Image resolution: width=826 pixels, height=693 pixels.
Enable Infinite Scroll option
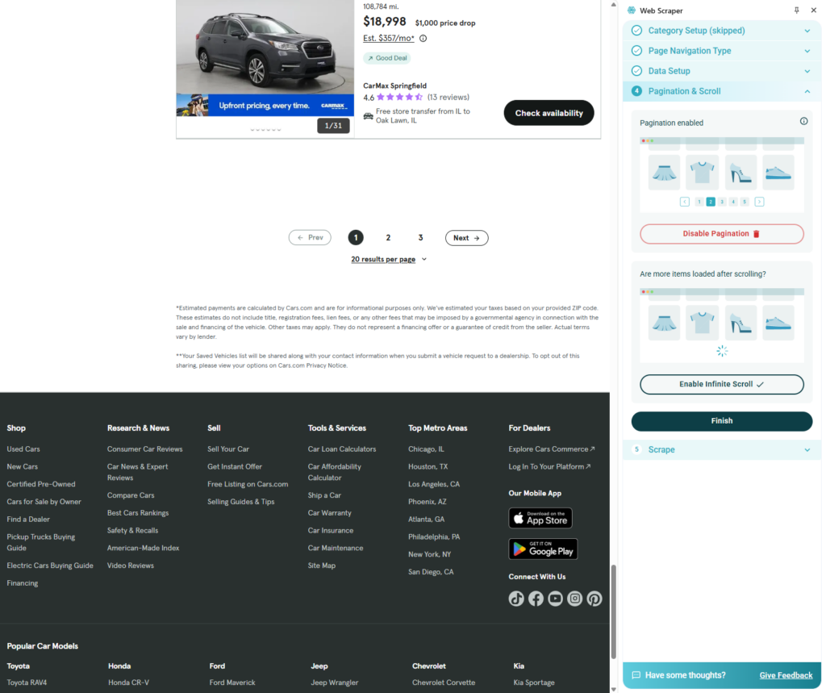721,384
